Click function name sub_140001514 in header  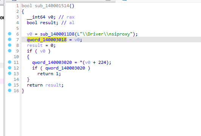click(x=52, y=6)
